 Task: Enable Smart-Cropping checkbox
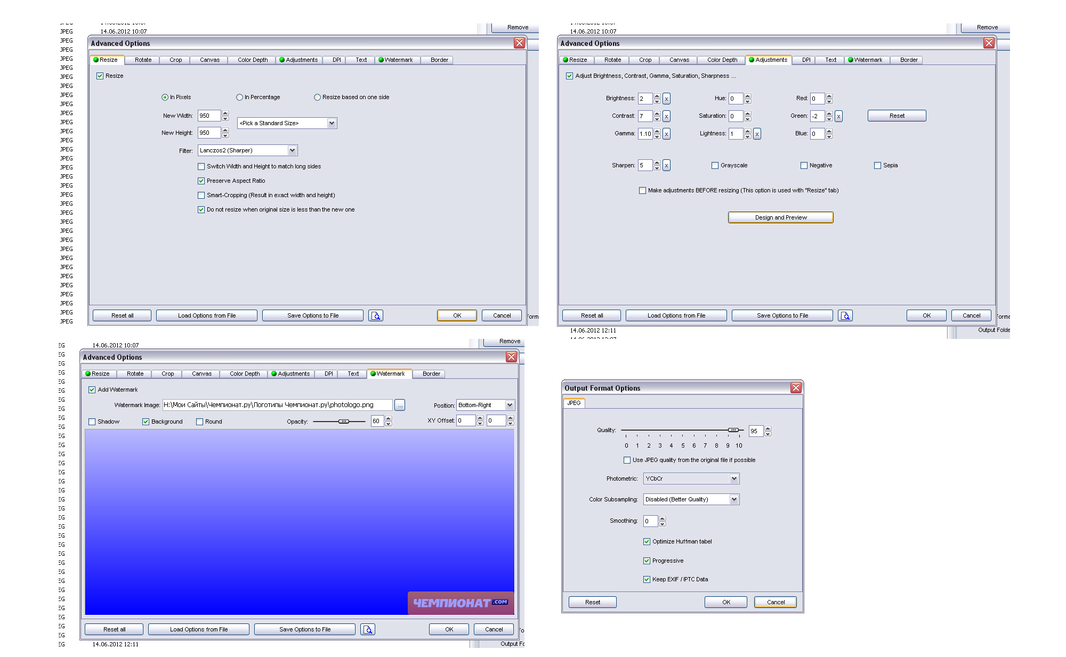tap(201, 196)
